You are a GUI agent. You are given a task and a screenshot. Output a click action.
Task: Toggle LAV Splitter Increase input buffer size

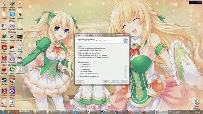pyautogui.click(x=79, y=53)
